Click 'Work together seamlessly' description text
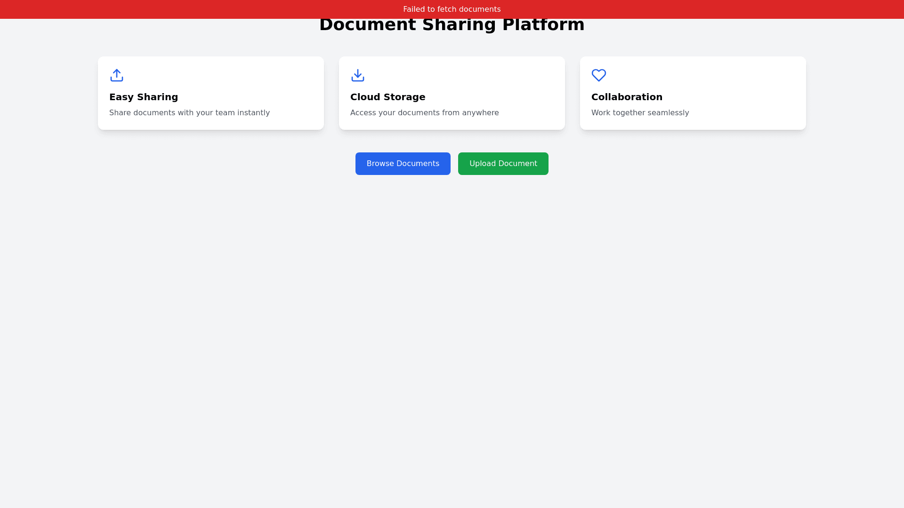 640,113
